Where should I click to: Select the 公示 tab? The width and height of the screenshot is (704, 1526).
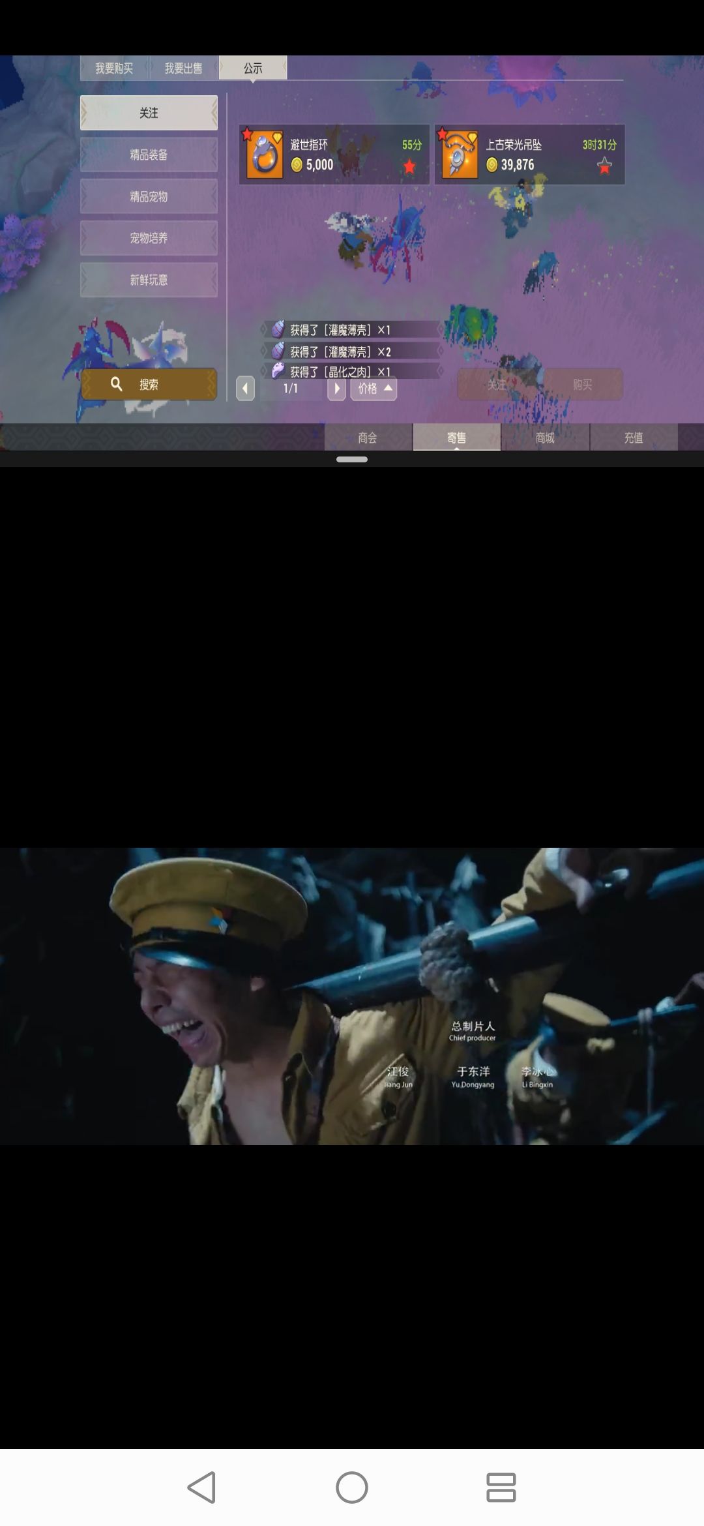(253, 68)
